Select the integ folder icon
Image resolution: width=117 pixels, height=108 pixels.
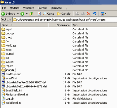4,50
